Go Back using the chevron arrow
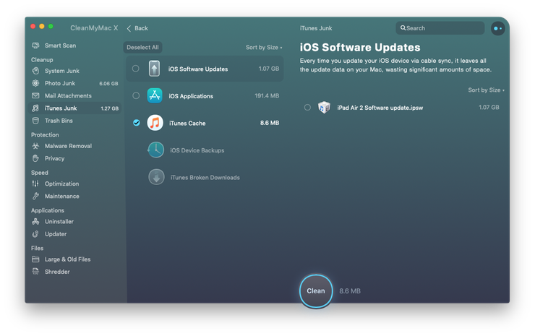The image size is (535, 336). click(129, 28)
